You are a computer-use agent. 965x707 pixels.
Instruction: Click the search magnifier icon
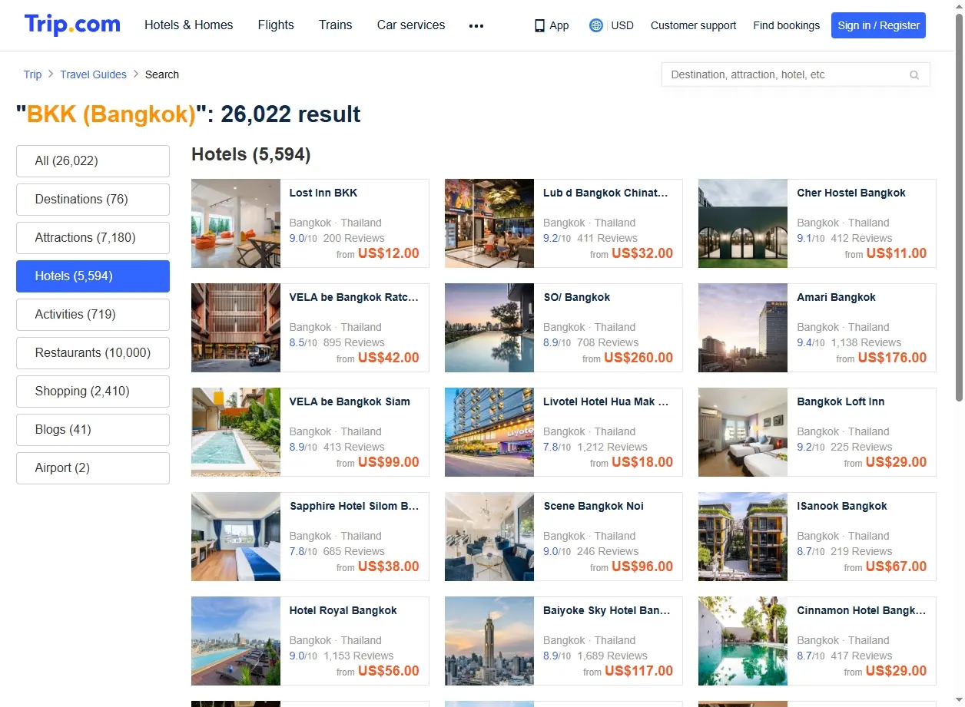914,74
